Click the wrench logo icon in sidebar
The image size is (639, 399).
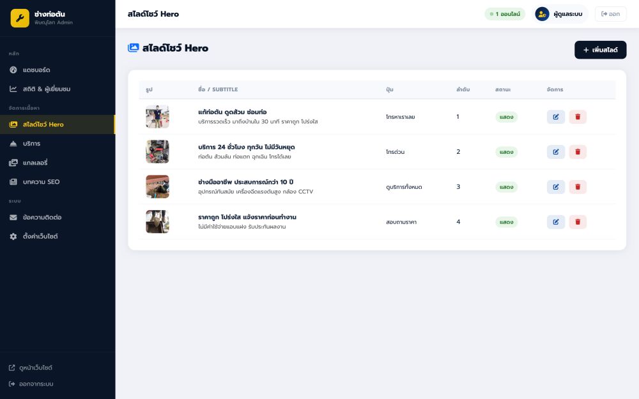(x=20, y=18)
